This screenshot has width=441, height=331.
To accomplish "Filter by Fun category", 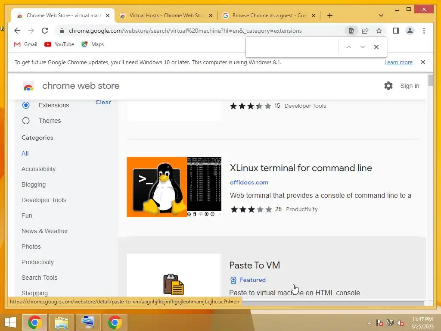I will [x=27, y=215].
